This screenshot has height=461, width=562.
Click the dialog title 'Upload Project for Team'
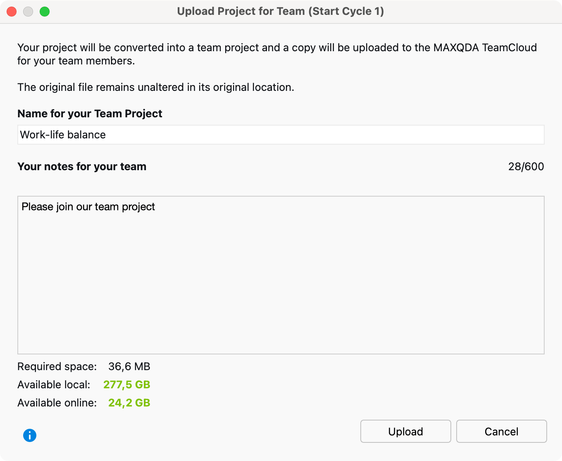pos(280,11)
